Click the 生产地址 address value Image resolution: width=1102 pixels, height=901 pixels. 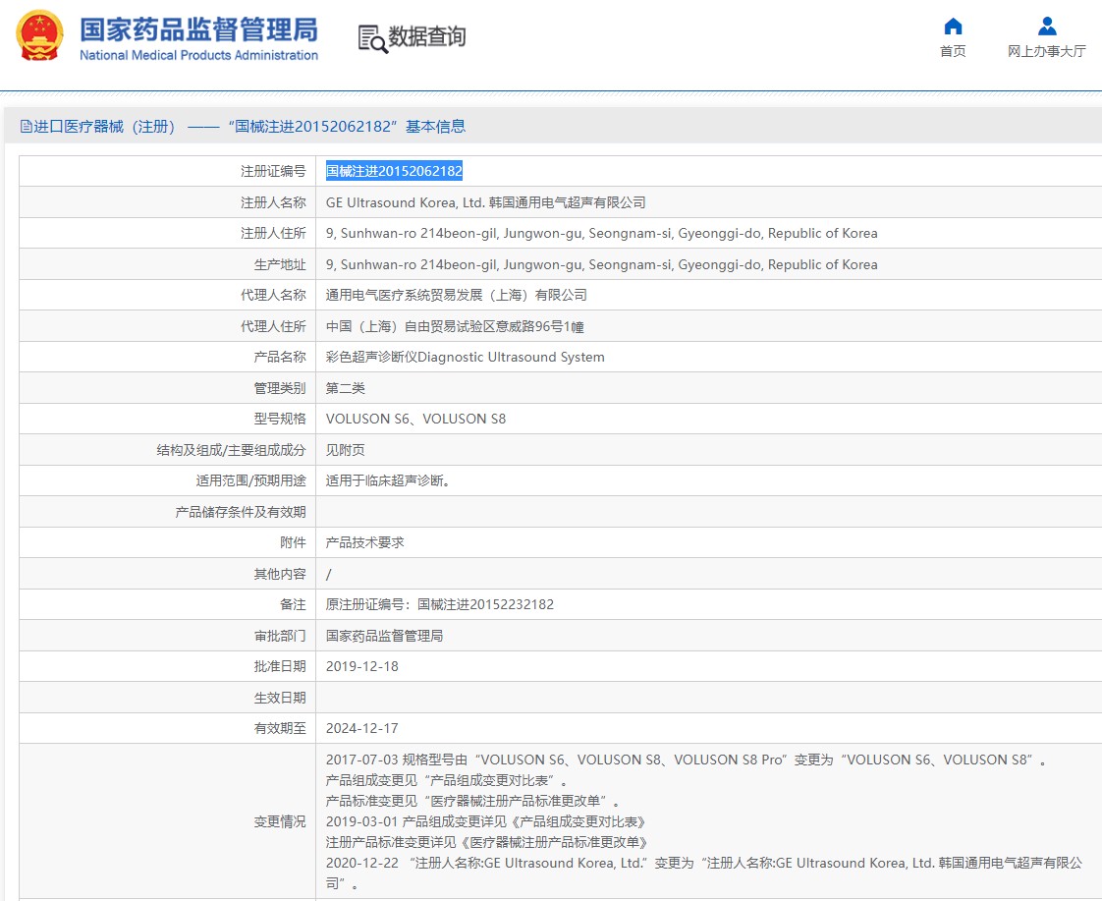pyautogui.click(x=602, y=265)
